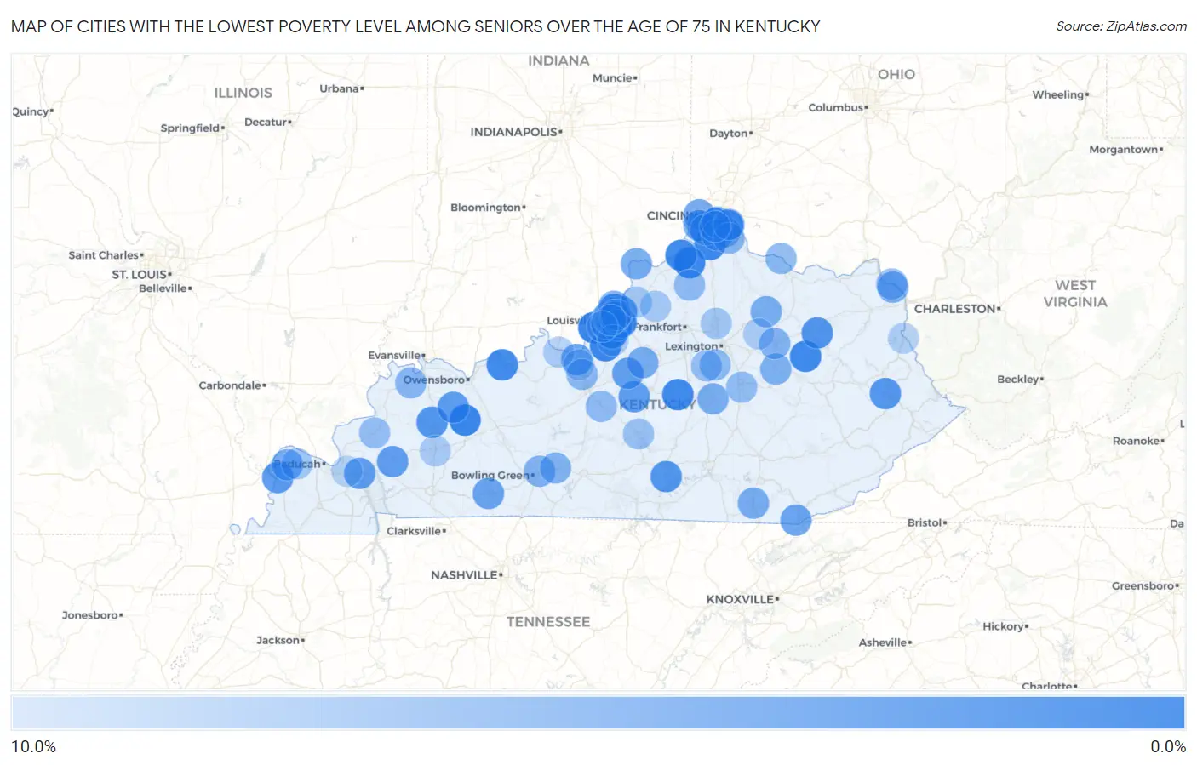Screen dimensions: 1197x765
Task: Click the Knoxville city label
Action: tap(741, 599)
